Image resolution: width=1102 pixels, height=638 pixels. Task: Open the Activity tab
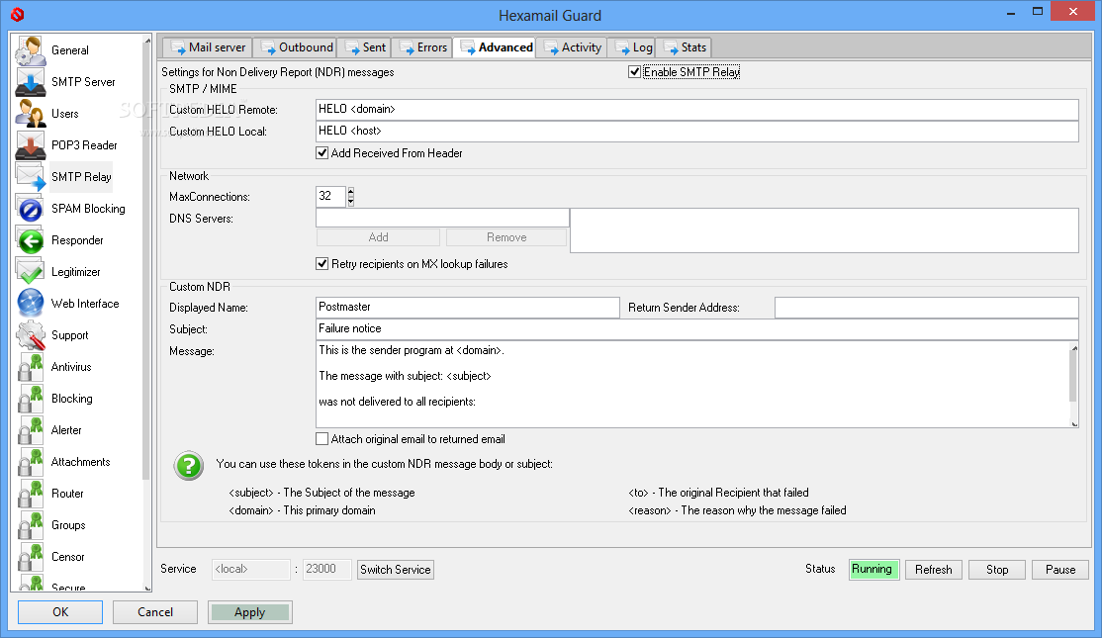coord(572,47)
